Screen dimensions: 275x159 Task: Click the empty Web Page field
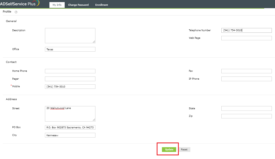[x=246, y=38]
